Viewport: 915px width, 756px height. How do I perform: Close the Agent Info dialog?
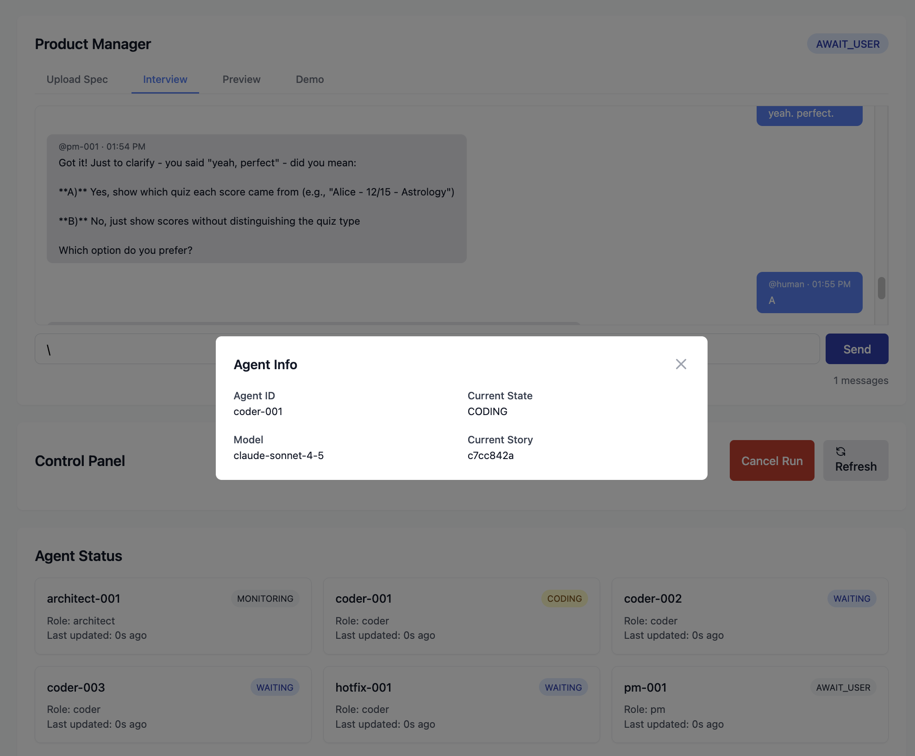point(681,364)
